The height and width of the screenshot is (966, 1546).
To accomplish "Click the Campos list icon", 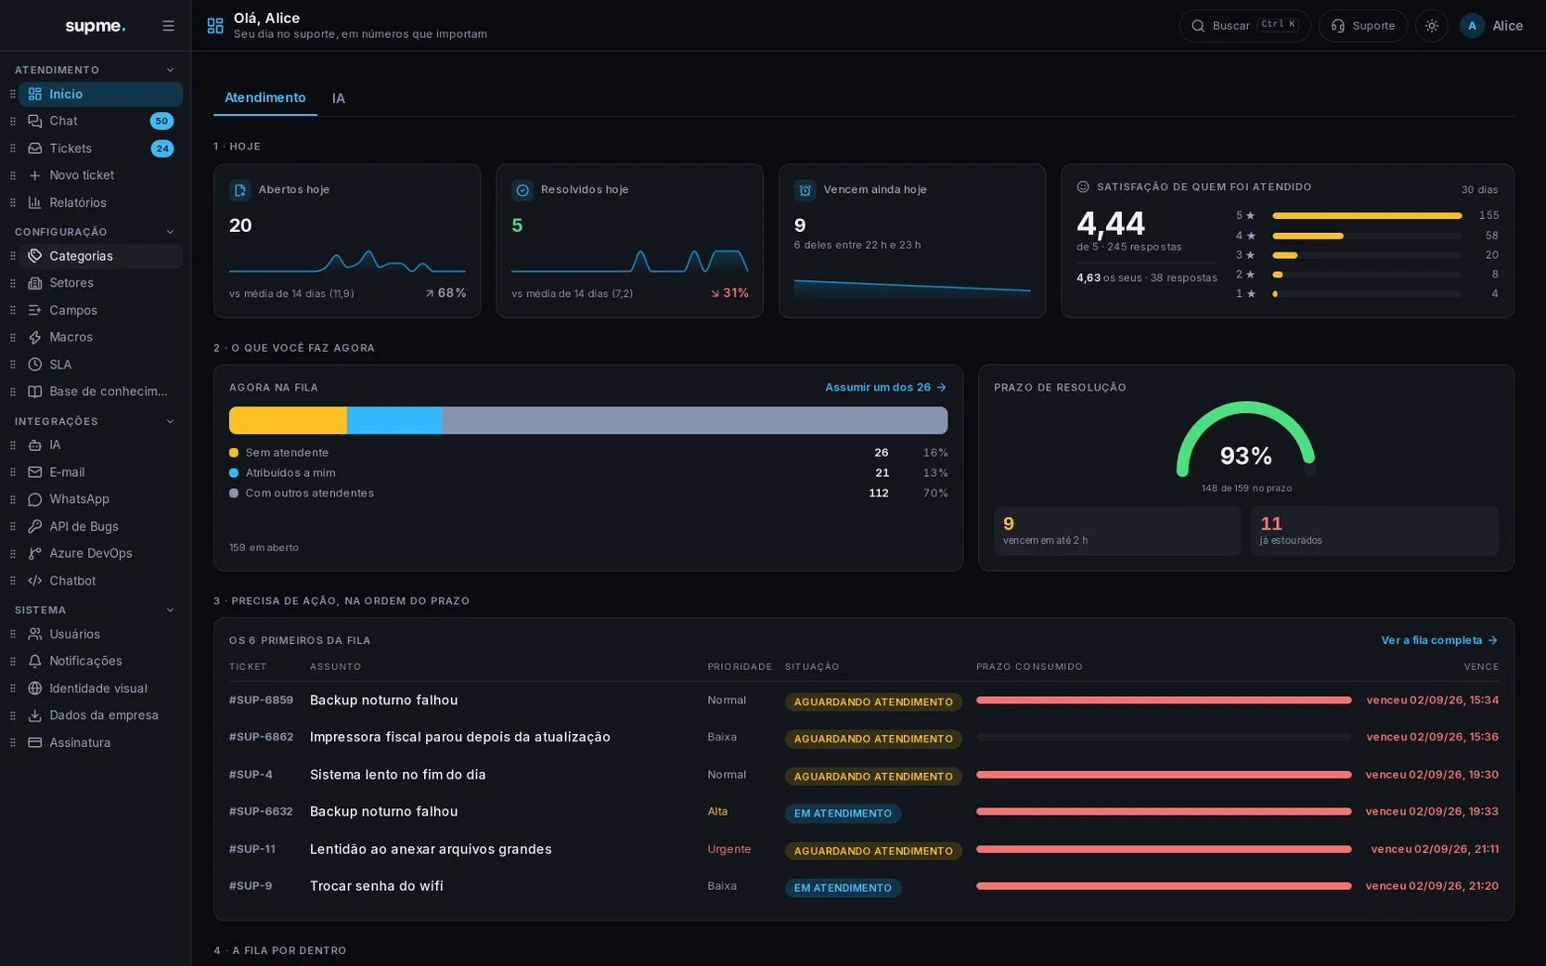I will click(x=35, y=310).
